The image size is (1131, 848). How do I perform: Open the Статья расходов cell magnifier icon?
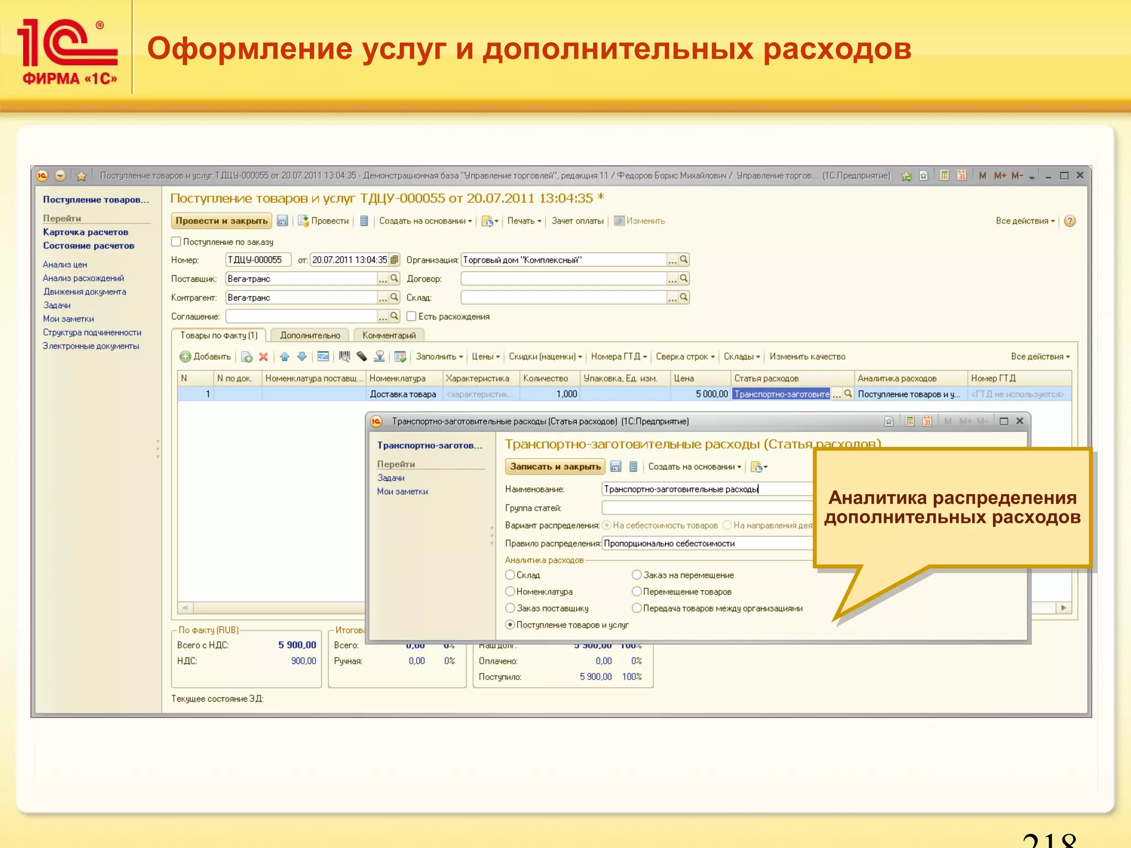tap(848, 394)
